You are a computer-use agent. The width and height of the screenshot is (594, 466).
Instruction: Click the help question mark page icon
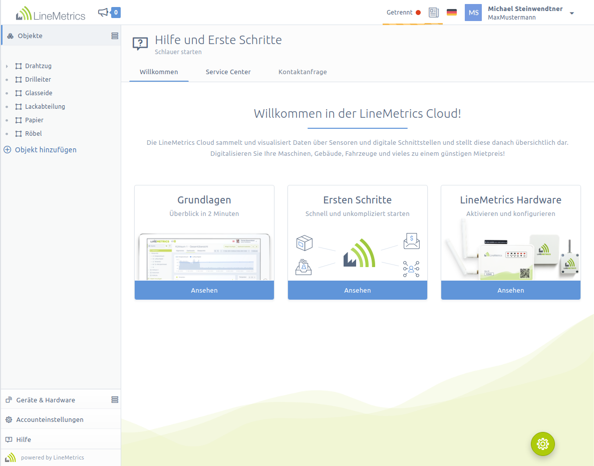[140, 44]
